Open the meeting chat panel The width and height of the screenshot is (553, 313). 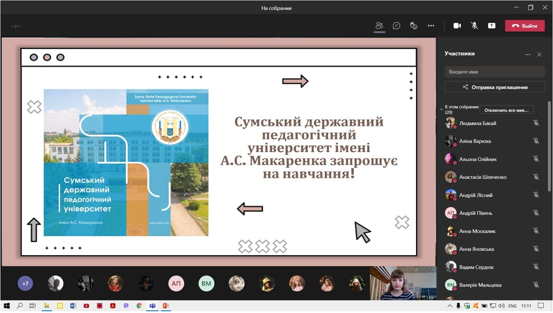coord(397,26)
